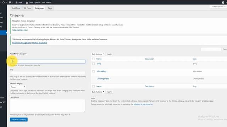
Task: Open the comments bubble icon
Action: (10, 2)
